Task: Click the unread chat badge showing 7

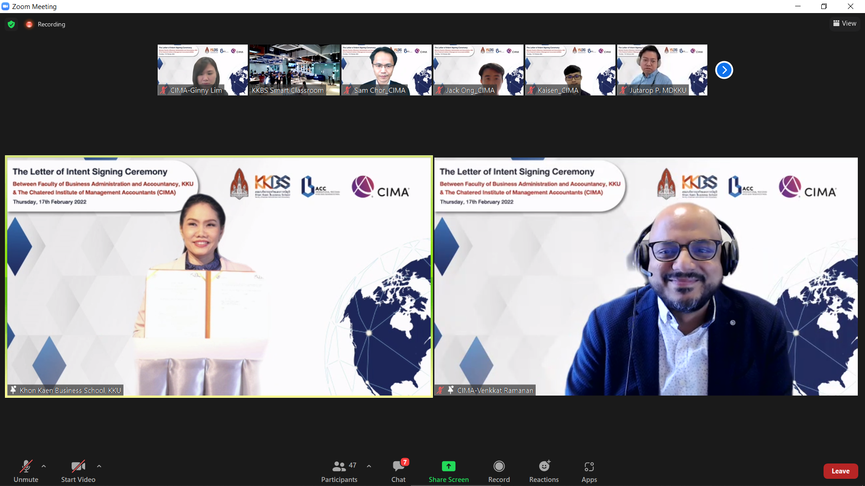Action: (405, 462)
